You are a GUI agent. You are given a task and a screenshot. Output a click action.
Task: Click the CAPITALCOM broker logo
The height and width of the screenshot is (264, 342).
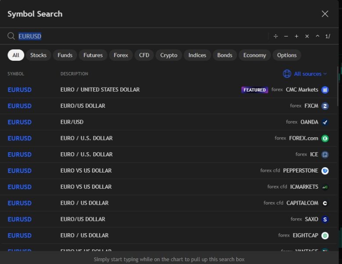[325, 203]
